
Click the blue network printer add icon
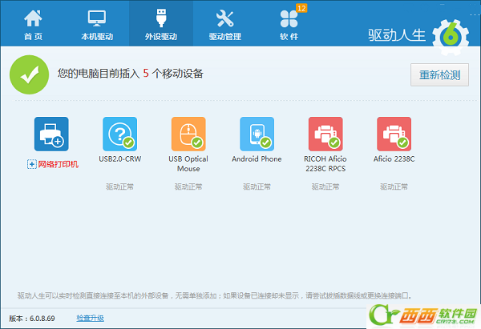[51, 134]
